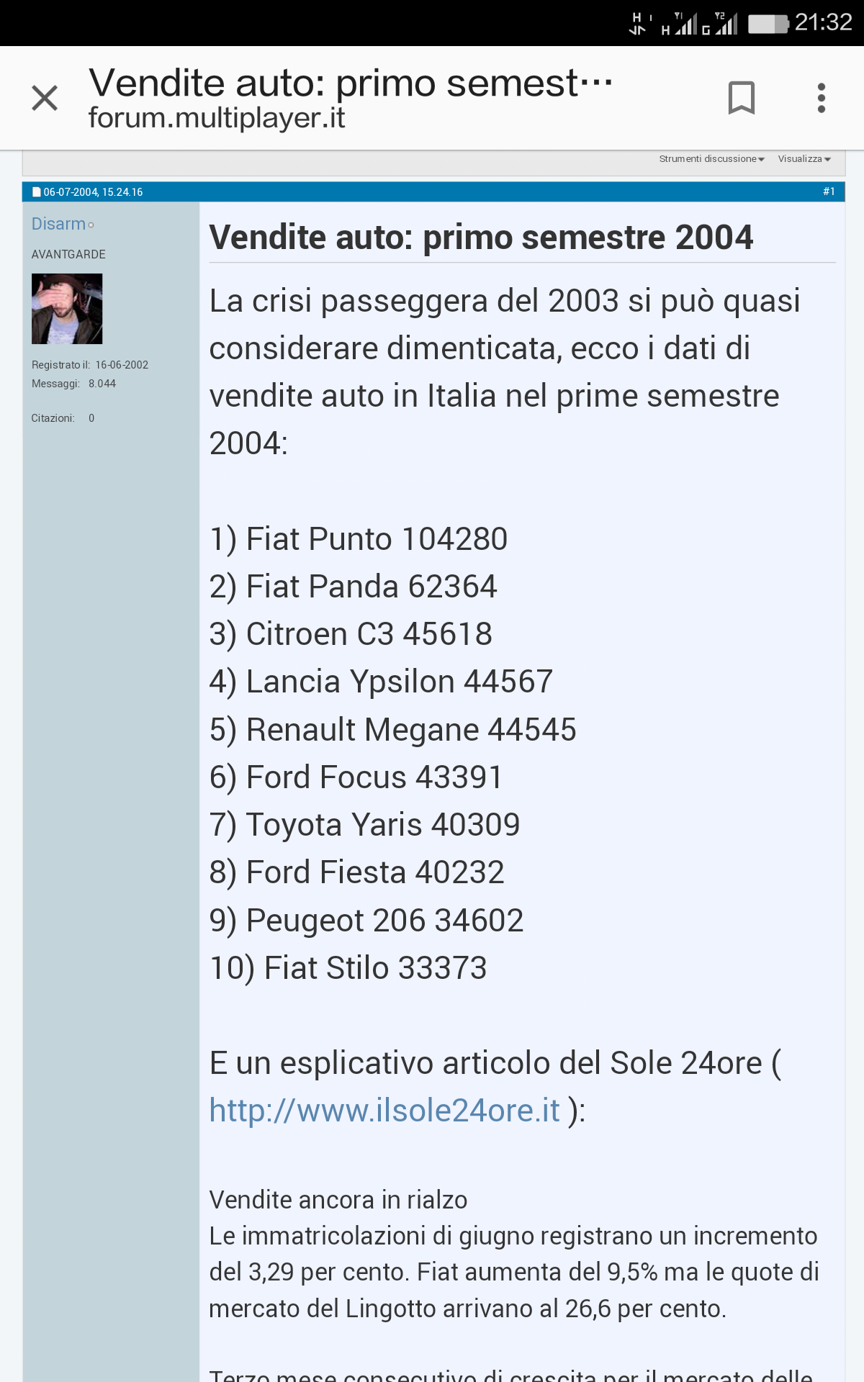
Task: Open the www.ilsole24ore.it hyperlink
Action: pyautogui.click(x=384, y=1110)
